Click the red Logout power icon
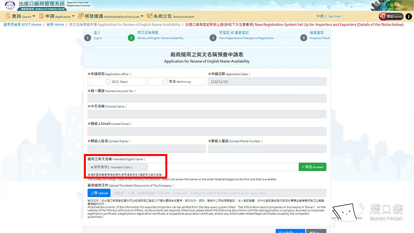The height and width of the screenshot is (233, 414). [x=382, y=16]
